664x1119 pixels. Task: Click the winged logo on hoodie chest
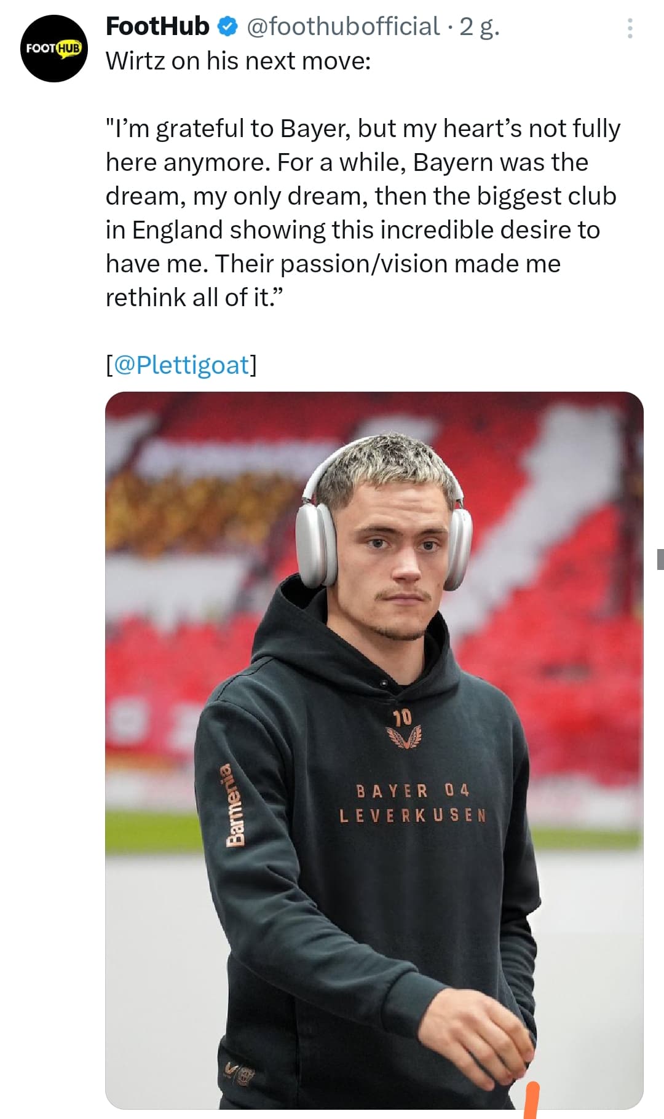(403, 736)
